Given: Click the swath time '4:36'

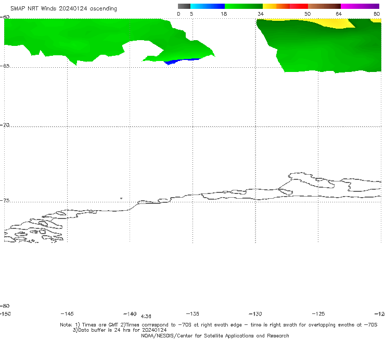Looking at the screenshot, I should tap(146, 317).
